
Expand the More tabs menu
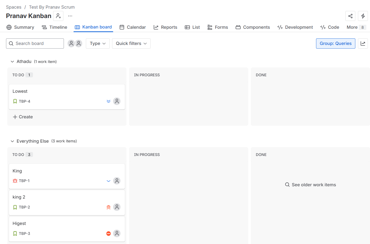(x=356, y=27)
